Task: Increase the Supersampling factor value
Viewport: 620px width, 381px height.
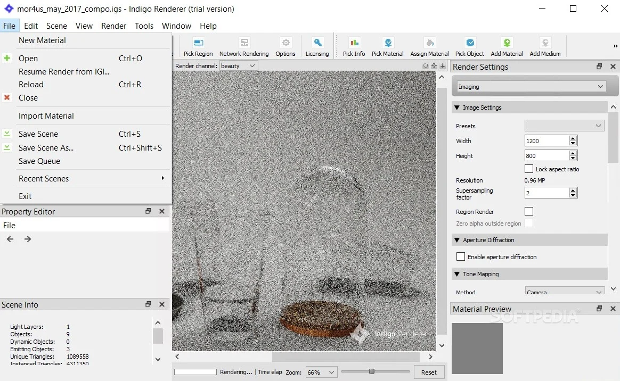Action: [x=573, y=190]
